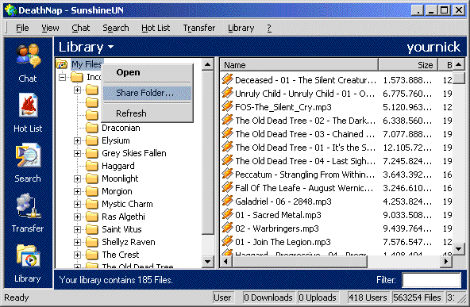470x307 pixels.
Task: Sort files by the Name column header
Action: [x=299, y=65]
